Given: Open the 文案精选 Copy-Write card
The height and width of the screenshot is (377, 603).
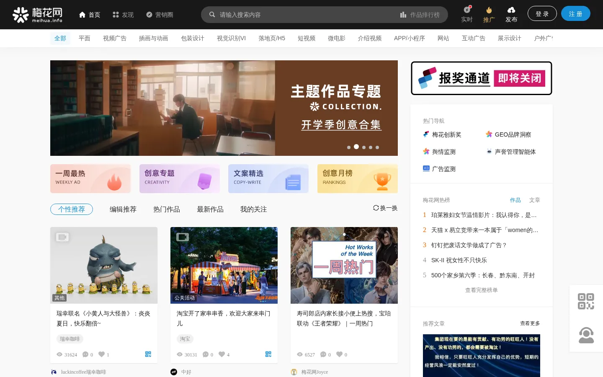Looking at the screenshot, I should (x=268, y=178).
